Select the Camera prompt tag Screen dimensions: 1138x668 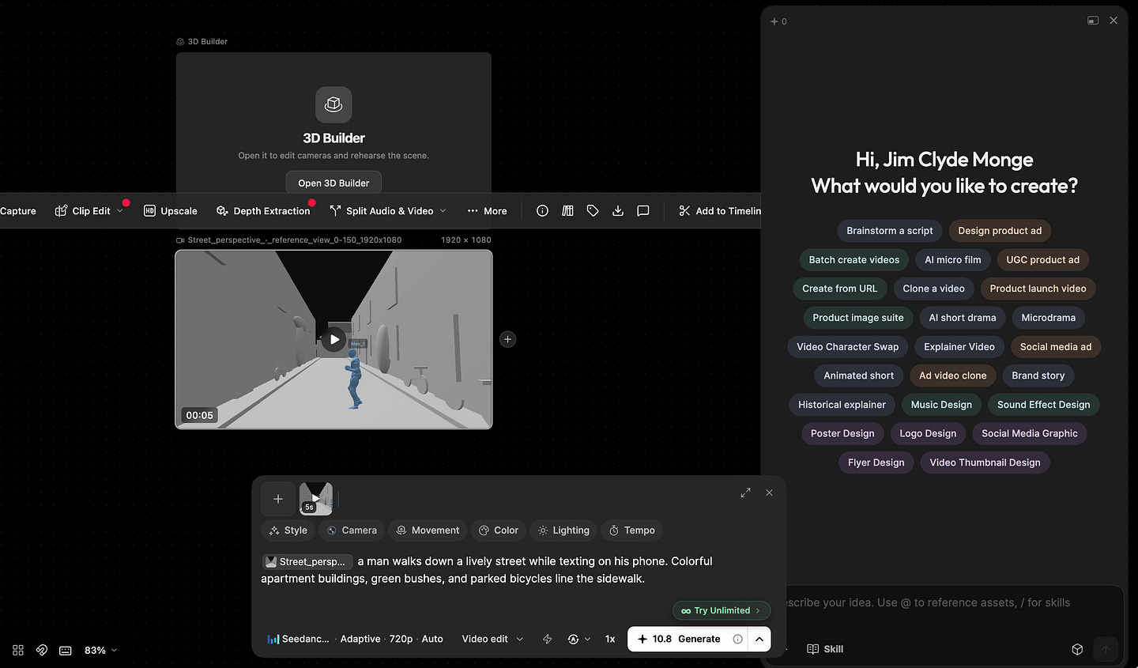[352, 530]
